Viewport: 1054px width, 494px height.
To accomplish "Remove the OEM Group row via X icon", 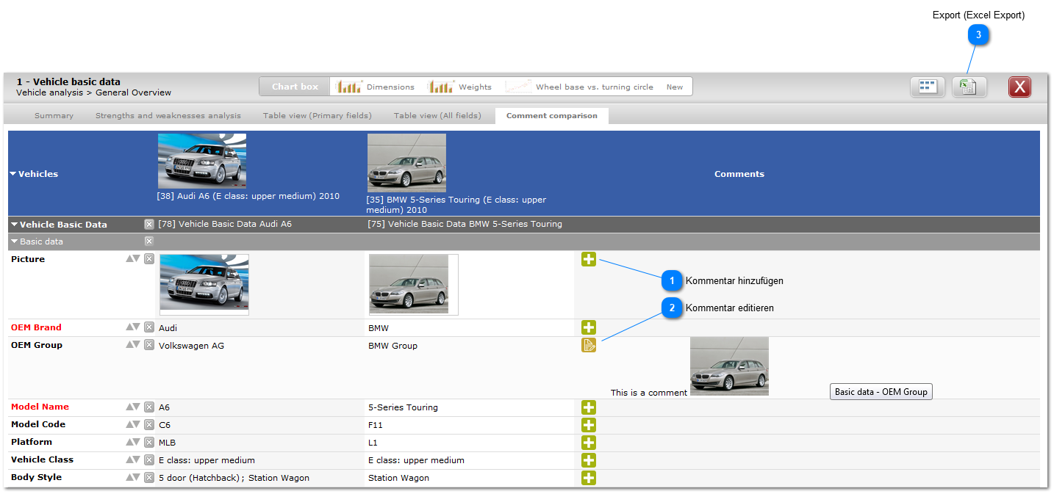I will coord(149,345).
